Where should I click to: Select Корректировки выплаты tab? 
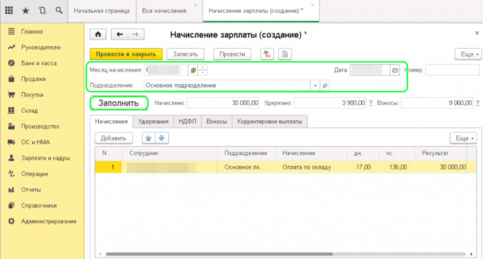270,122
